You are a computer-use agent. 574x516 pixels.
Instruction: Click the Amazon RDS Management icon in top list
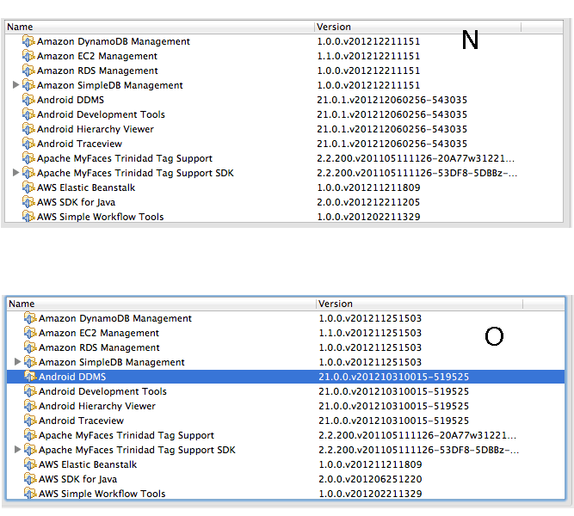point(28,71)
